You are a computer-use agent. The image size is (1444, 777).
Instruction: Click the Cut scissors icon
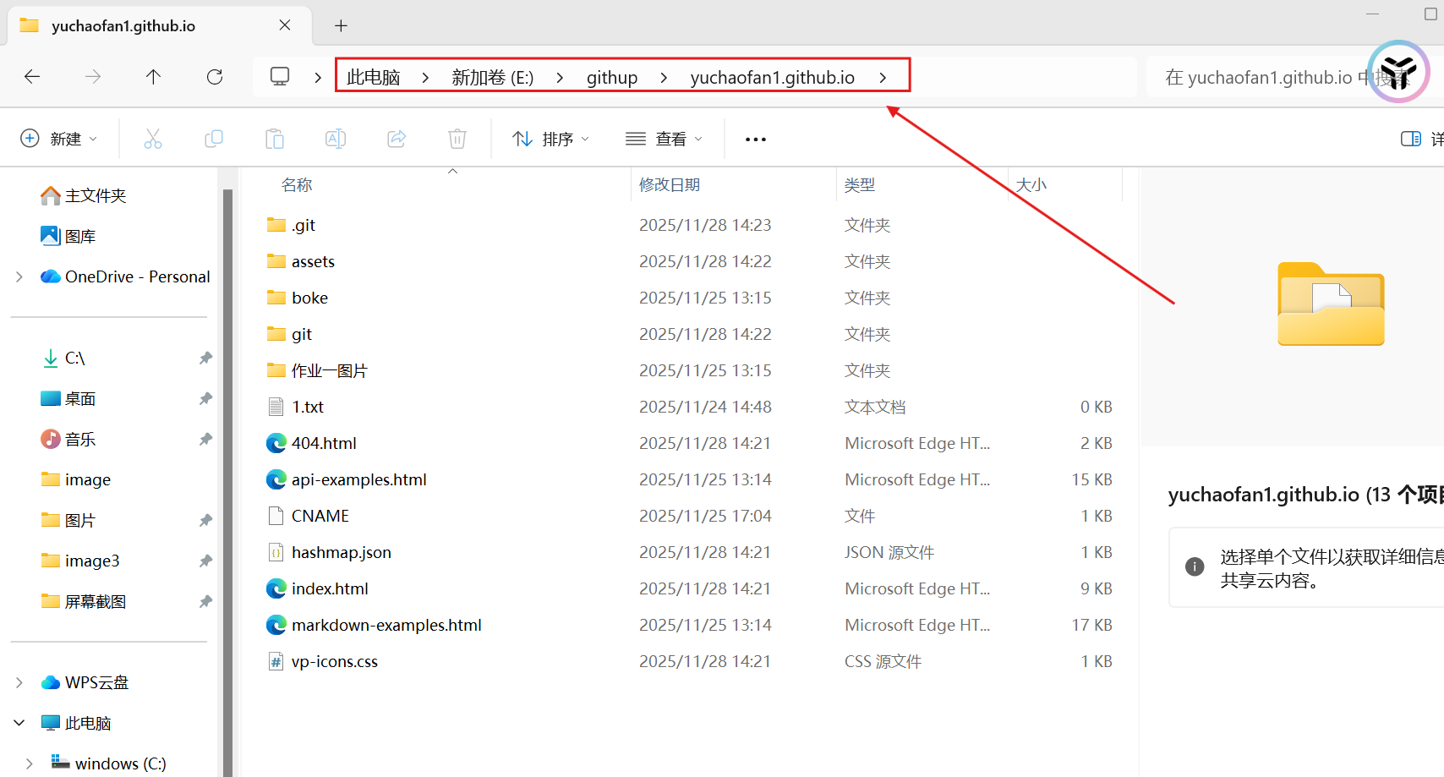[x=153, y=139]
